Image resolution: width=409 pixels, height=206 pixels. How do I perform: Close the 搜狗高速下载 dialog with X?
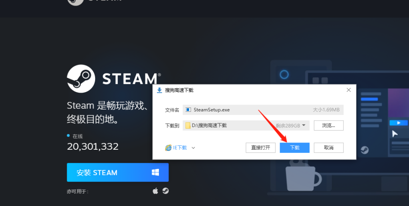click(x=348, y=90)
